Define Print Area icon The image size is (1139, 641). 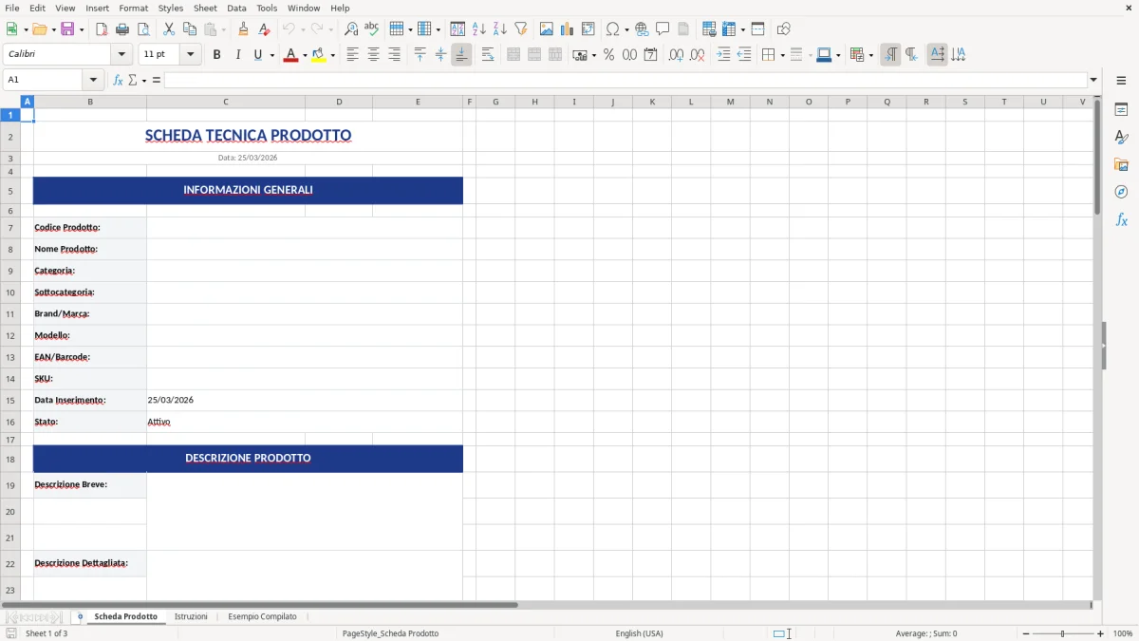pyautogui.click(x=709, y=28)
